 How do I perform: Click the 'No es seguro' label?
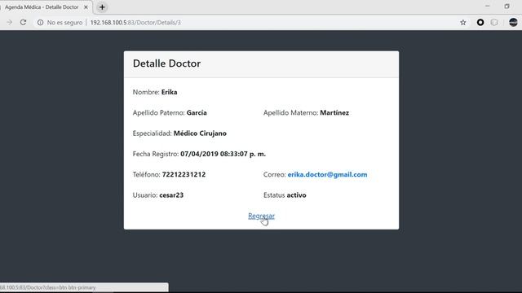coord(64,23)
